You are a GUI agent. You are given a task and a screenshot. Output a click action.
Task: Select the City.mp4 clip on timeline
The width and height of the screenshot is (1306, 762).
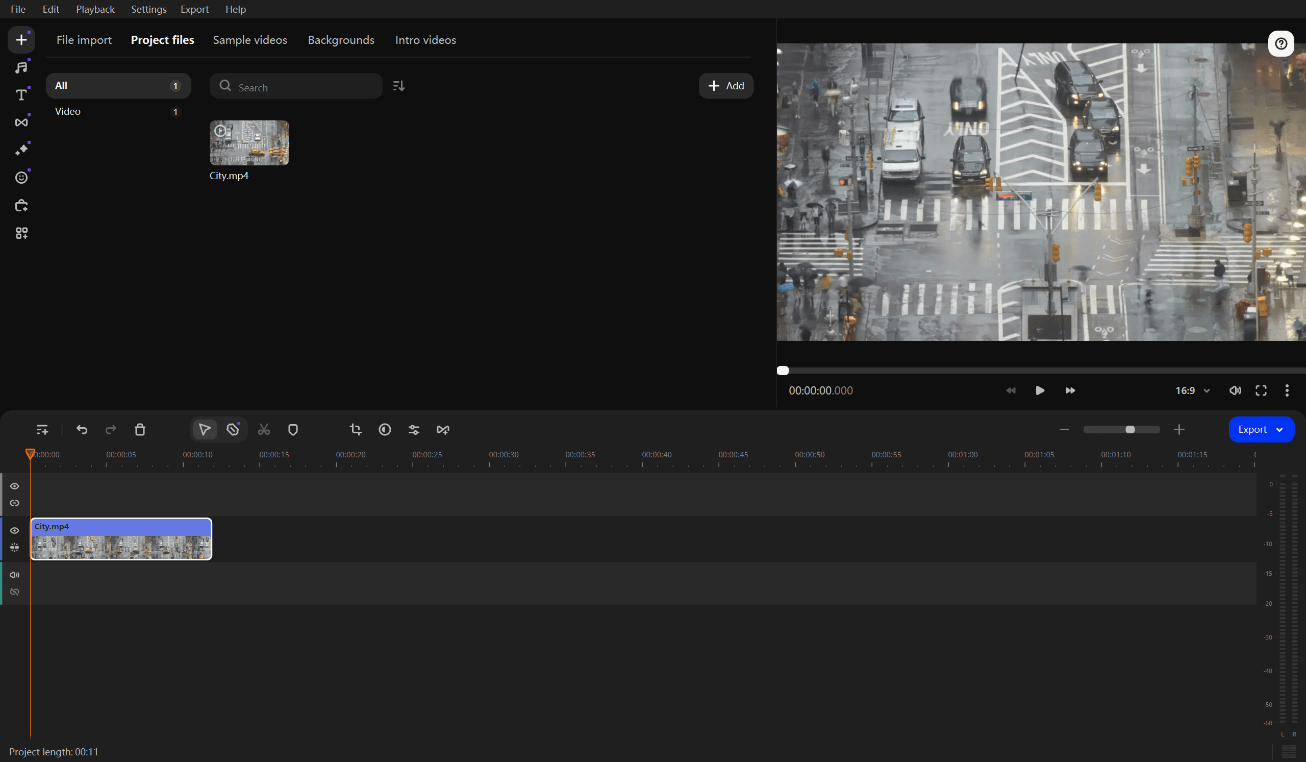click(121, 539)
